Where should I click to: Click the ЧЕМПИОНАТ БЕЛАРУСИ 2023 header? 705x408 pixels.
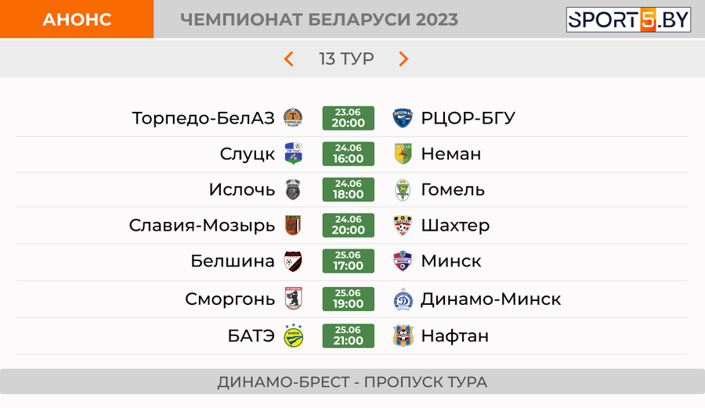(x=320, y=20)
